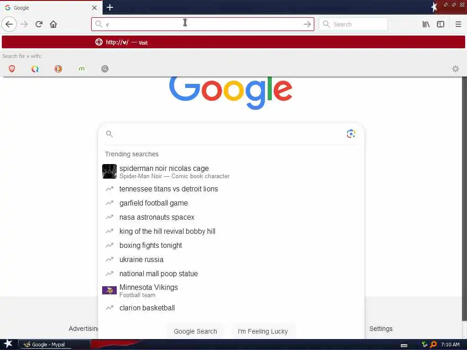
Task: Open the Library toolbar icon
Action: (x=426, y=24)
